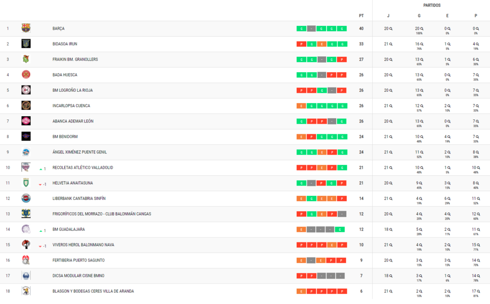Click the Bada Huesca team logo

coord(26,74)
